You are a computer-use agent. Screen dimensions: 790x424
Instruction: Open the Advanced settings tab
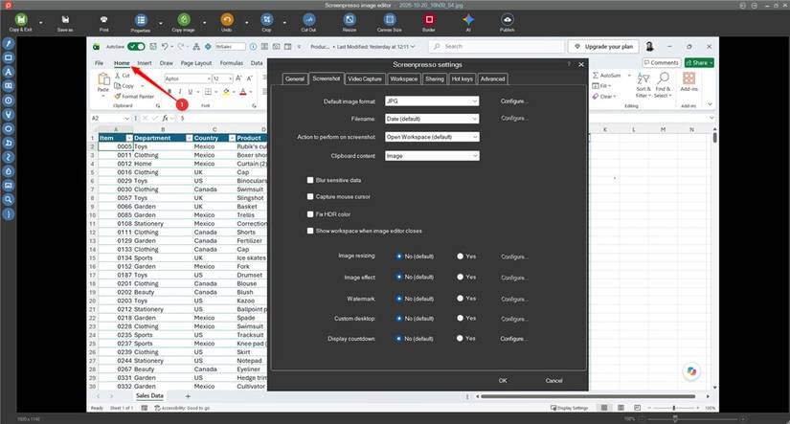click(x=492, y=79)
